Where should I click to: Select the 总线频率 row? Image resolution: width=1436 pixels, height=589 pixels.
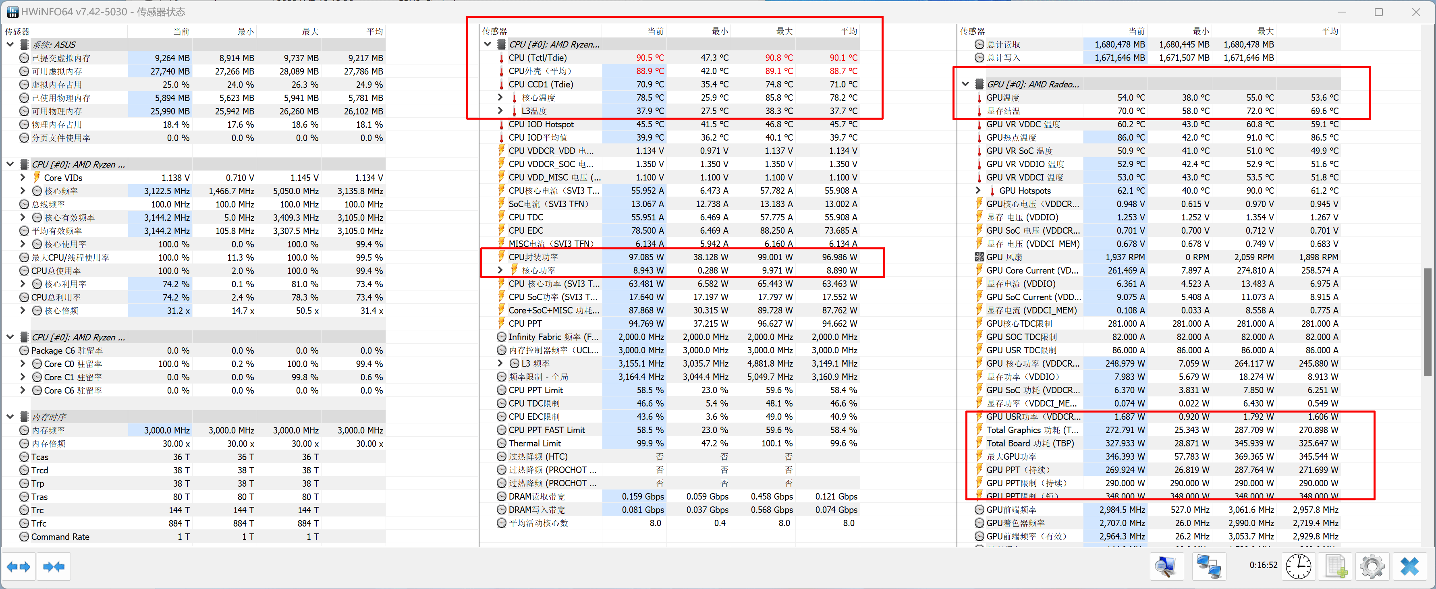[194, 204]
